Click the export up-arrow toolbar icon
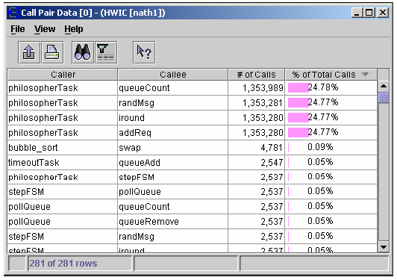The image size is (397, 280). 29,52
